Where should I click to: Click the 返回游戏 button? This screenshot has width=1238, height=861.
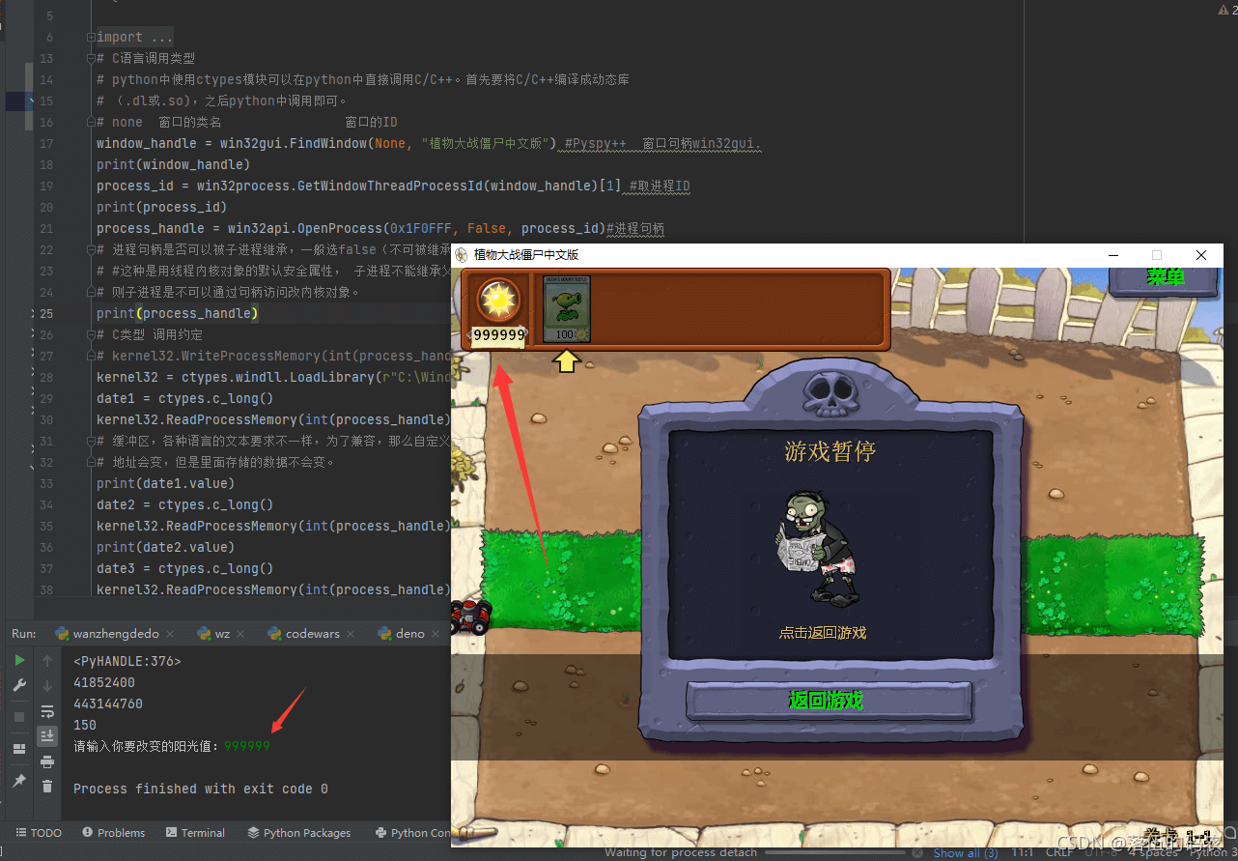[x=829, y=701]
